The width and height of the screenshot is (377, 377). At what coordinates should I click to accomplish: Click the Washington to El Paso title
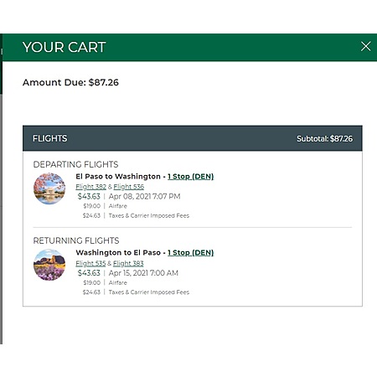pyautogui.click(x=118, y=253)
